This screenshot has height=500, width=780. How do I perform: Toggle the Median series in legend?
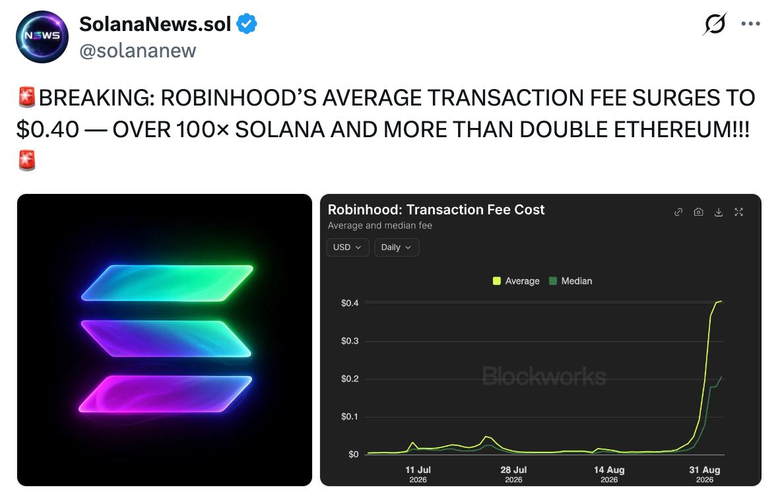571,281
